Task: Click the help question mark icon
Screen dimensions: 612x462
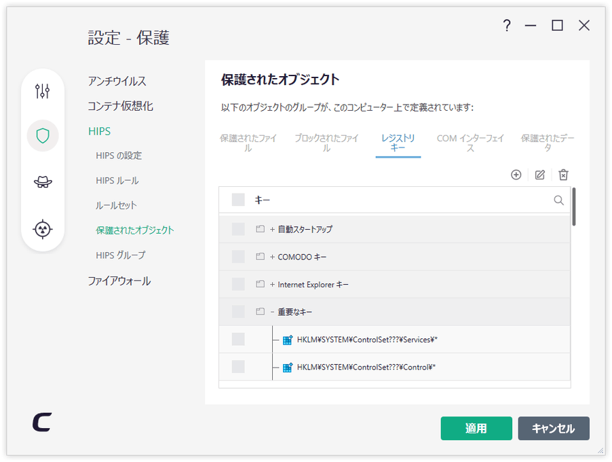Action: tap(507, 26)
